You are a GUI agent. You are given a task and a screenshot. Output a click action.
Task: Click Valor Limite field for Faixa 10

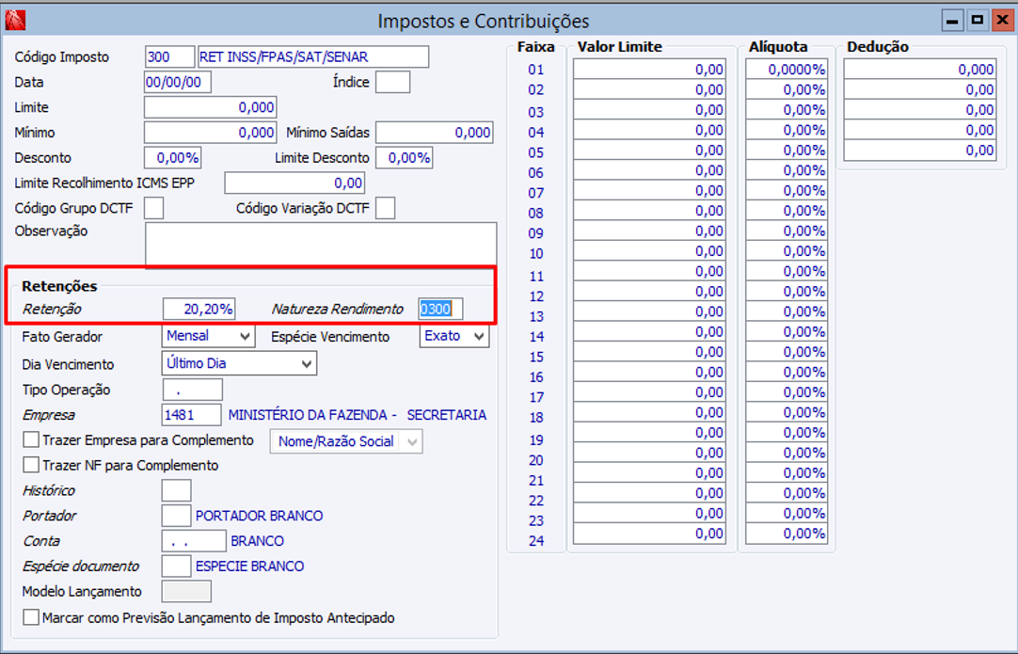[649, 250]
